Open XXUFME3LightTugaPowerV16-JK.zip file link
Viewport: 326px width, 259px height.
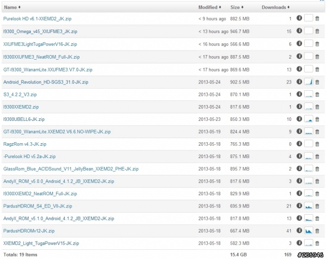tap(40, 44)
